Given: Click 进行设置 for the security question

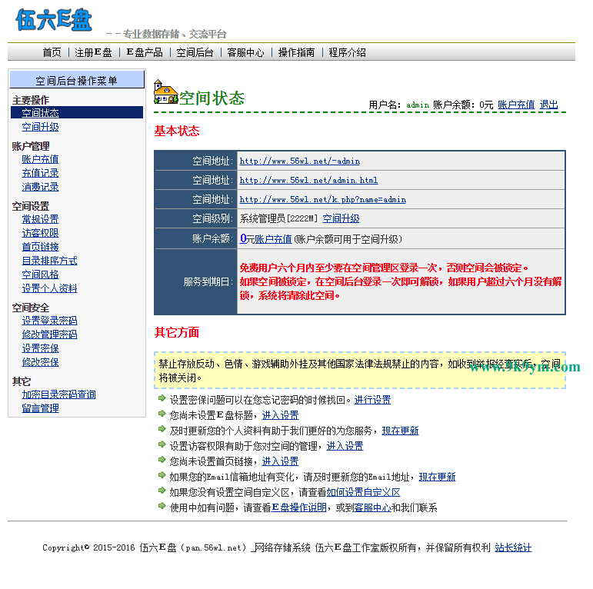Looking at the screenshot, I should coord(372,400).
